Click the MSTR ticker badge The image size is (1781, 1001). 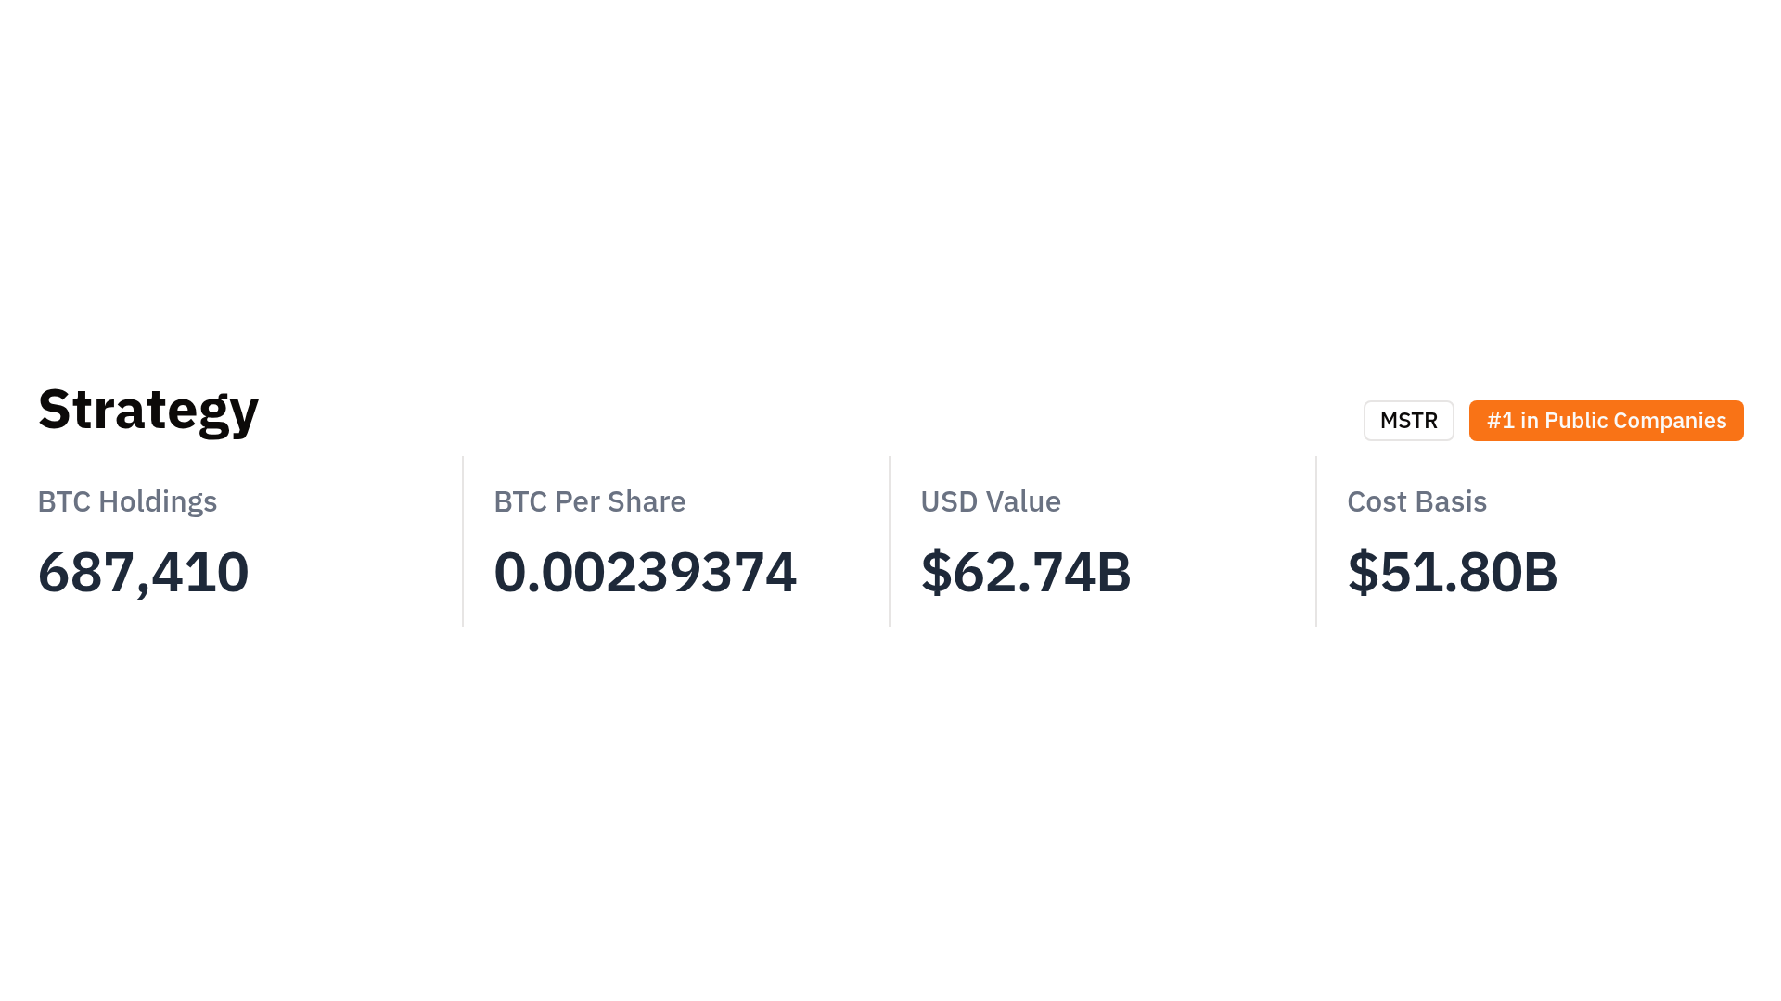pyautogui.click(x=1408, y=421)
